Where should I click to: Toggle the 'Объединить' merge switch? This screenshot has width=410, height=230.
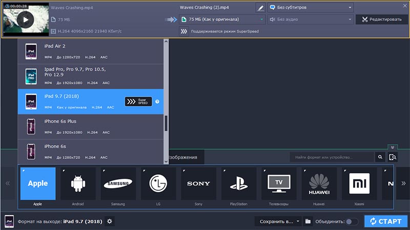click(352, 222)
